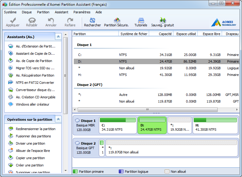Click Copier une partition icon
The image size is (242, 177).
(x=11, y=158)
